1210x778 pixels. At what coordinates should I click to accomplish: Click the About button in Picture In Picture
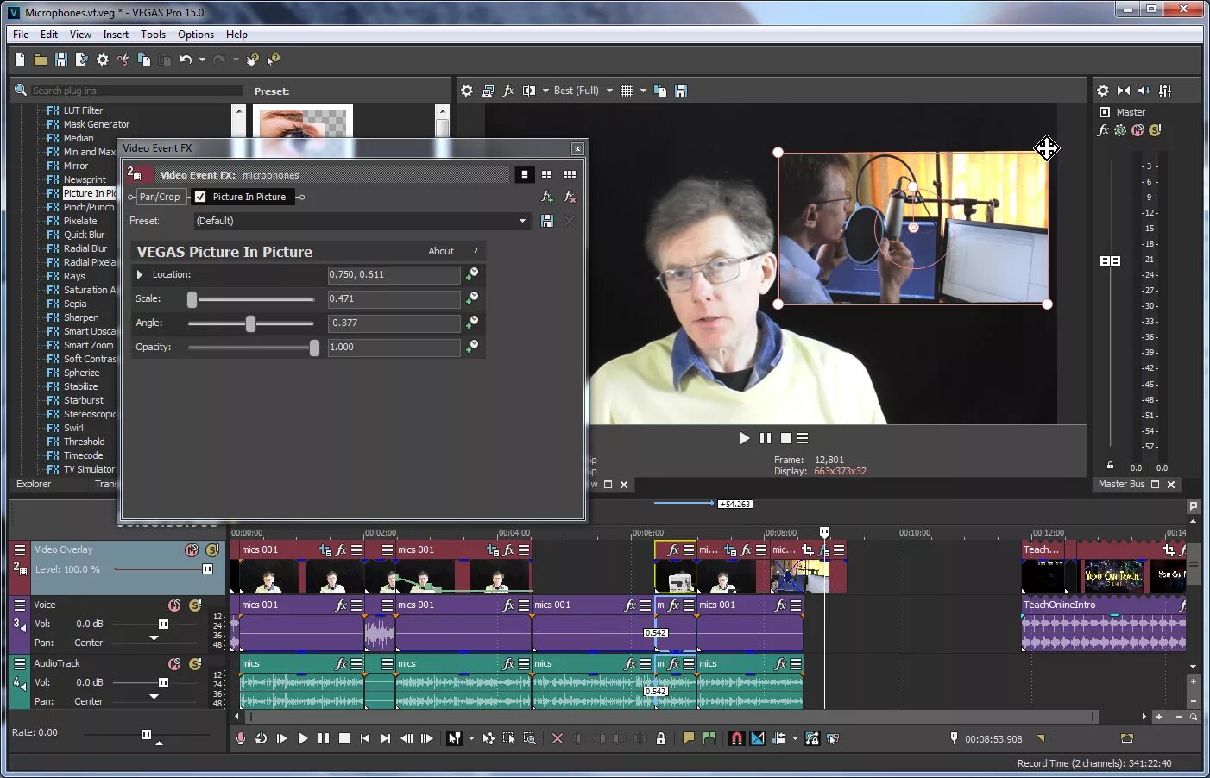[x=441, y=251]
